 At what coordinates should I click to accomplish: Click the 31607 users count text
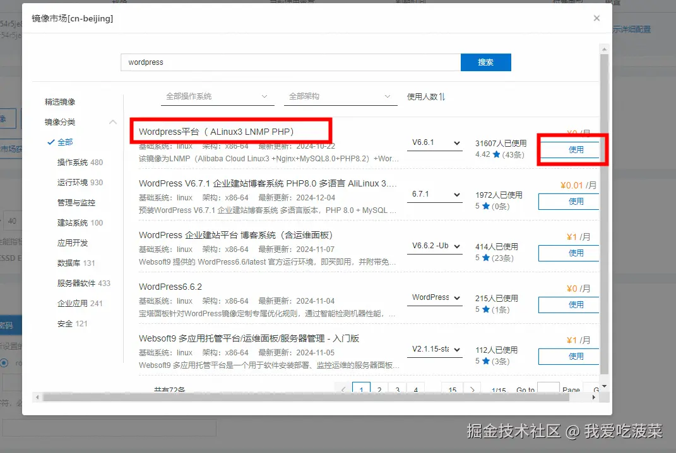(x=501, y=143)
